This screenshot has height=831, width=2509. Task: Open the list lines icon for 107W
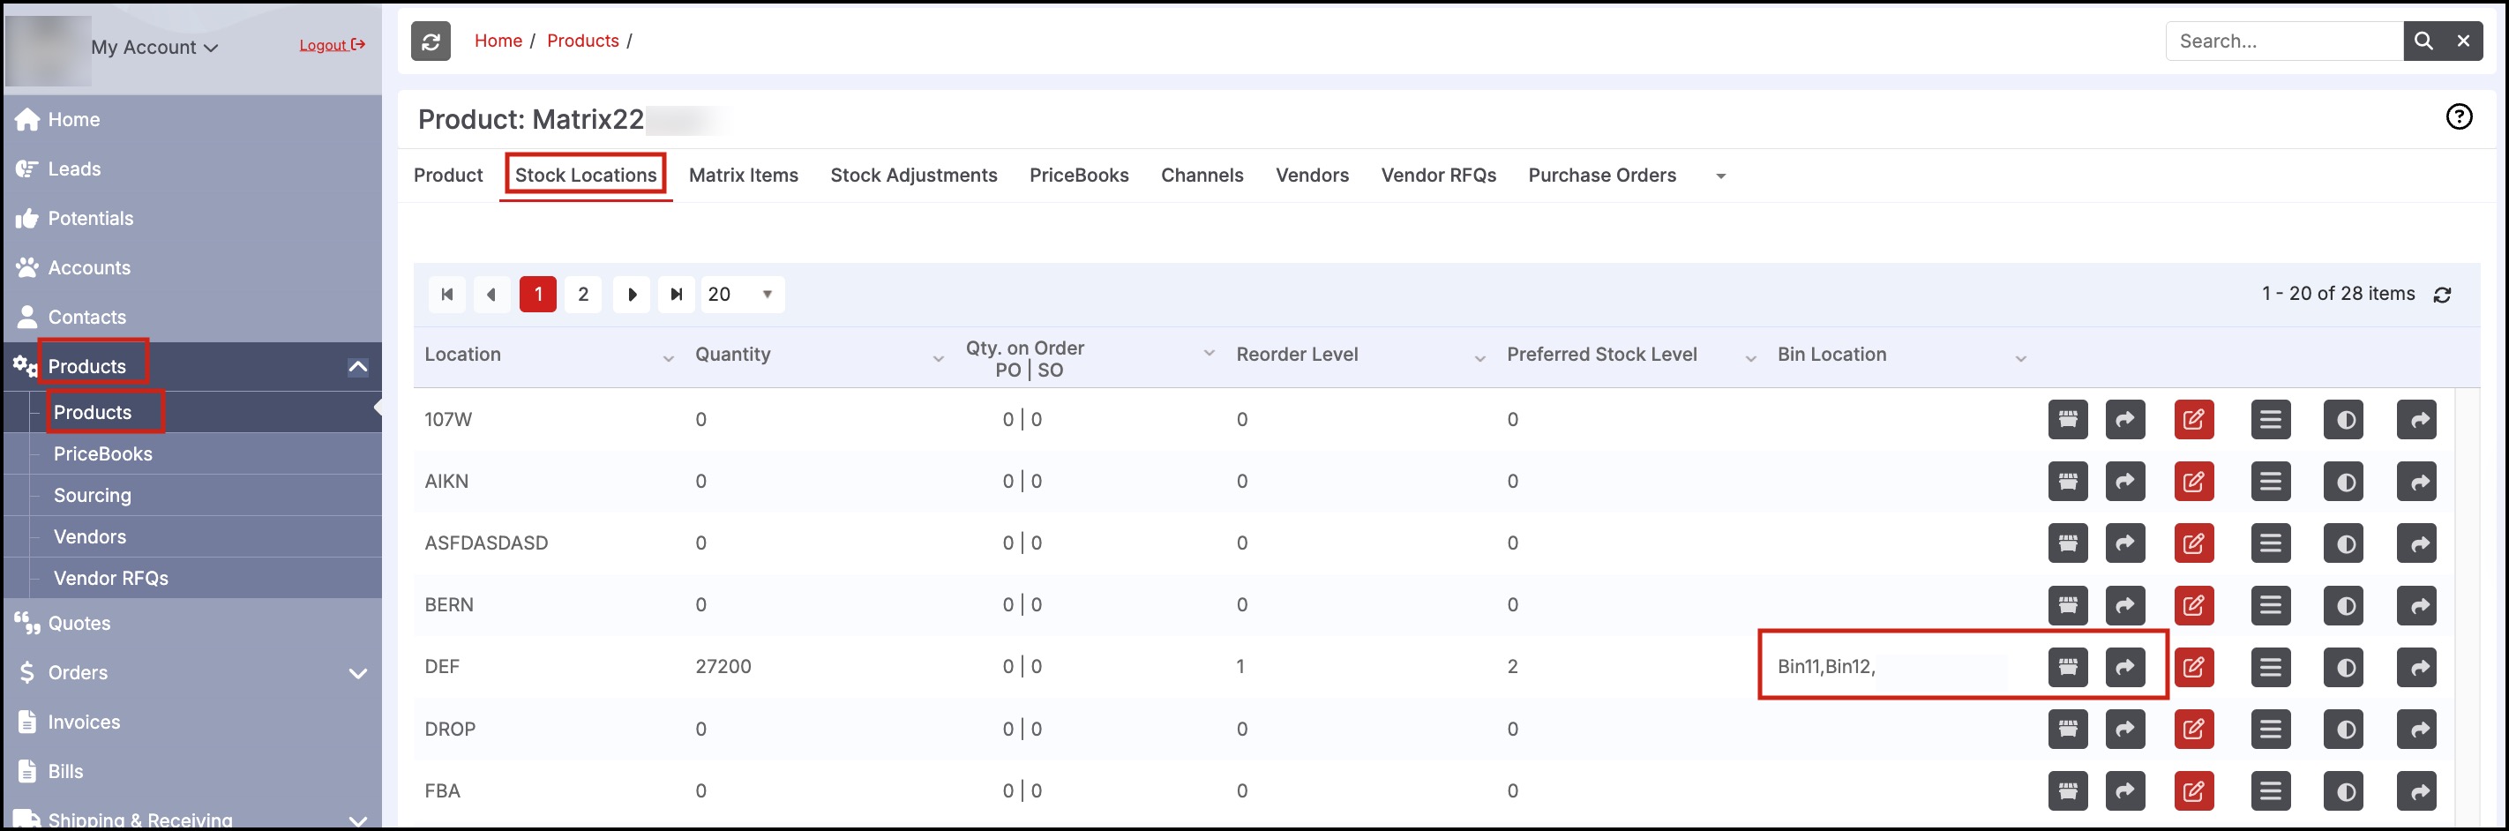[x=2272, y=420]
